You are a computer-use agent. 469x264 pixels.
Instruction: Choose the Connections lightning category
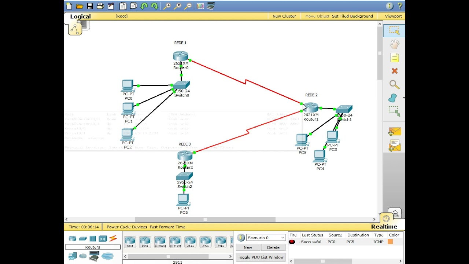pos(113,239)
